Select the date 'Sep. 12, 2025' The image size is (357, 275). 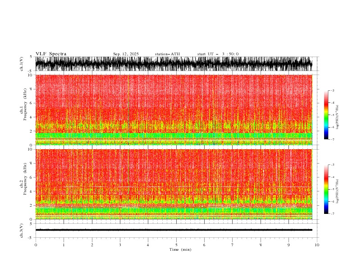pos(126,54)
